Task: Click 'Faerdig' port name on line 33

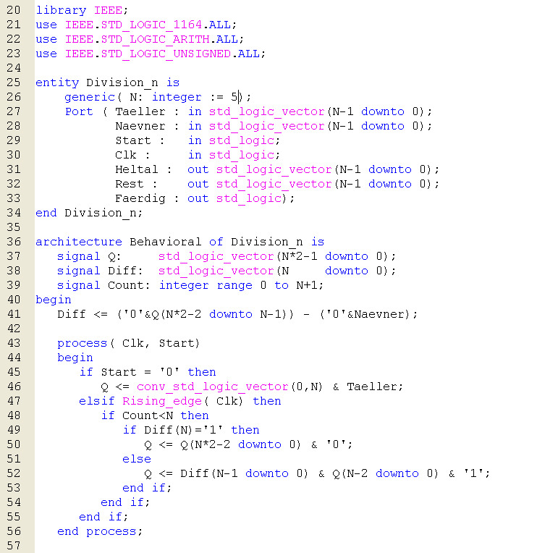Action: click(140, 198)
